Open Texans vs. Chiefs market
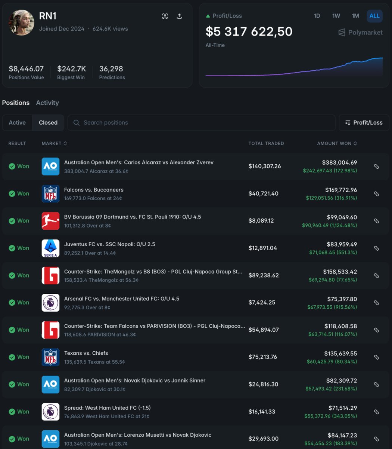The image size is (392, 449). tap(86, 353)
